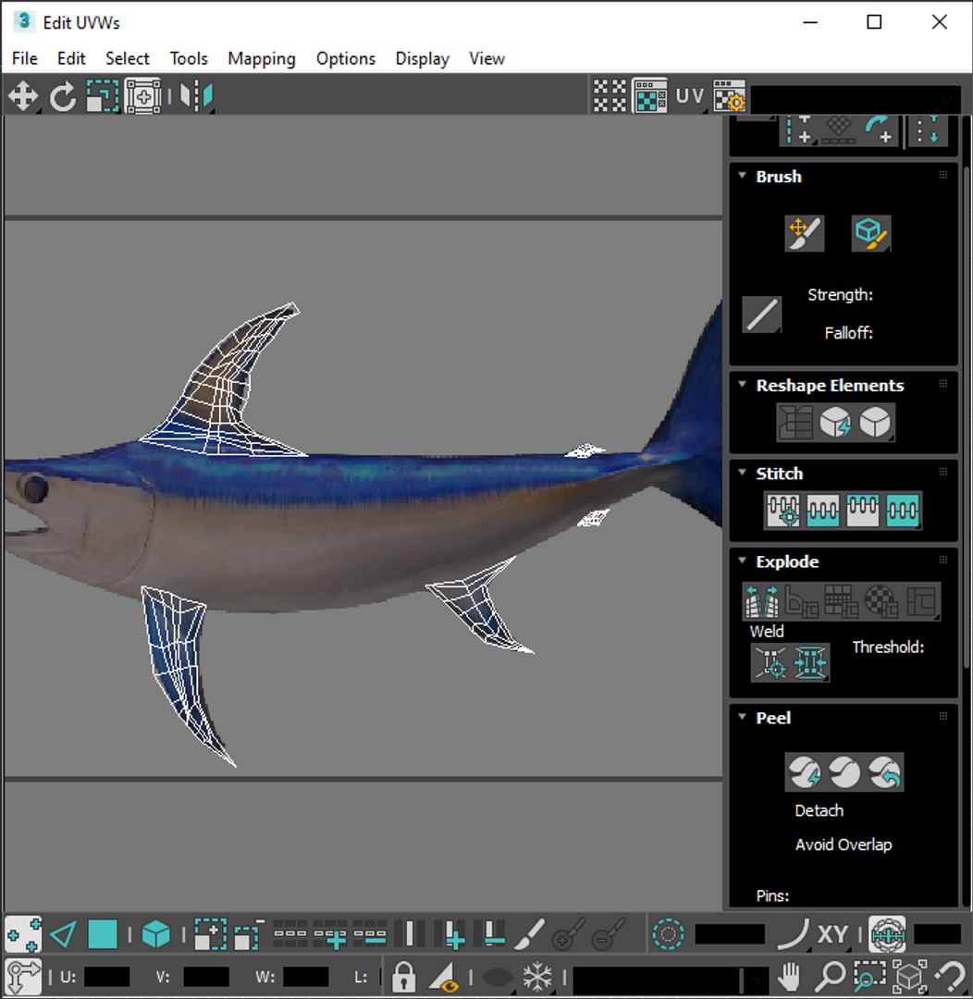Click Flatten by Material ID icon
The image size is (973, 999).
(881, 601)
